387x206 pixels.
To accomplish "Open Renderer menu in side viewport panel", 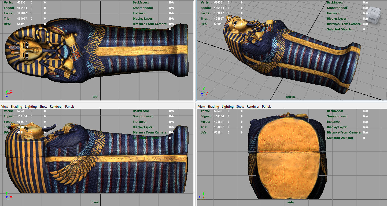I will coord(253,107).
